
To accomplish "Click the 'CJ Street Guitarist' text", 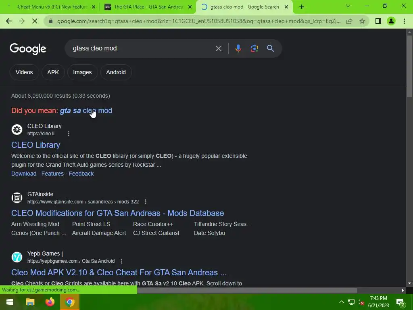I will [x=156, y=233].
